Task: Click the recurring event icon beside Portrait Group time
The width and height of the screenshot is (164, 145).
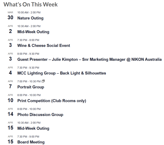Action: (43, 81)
